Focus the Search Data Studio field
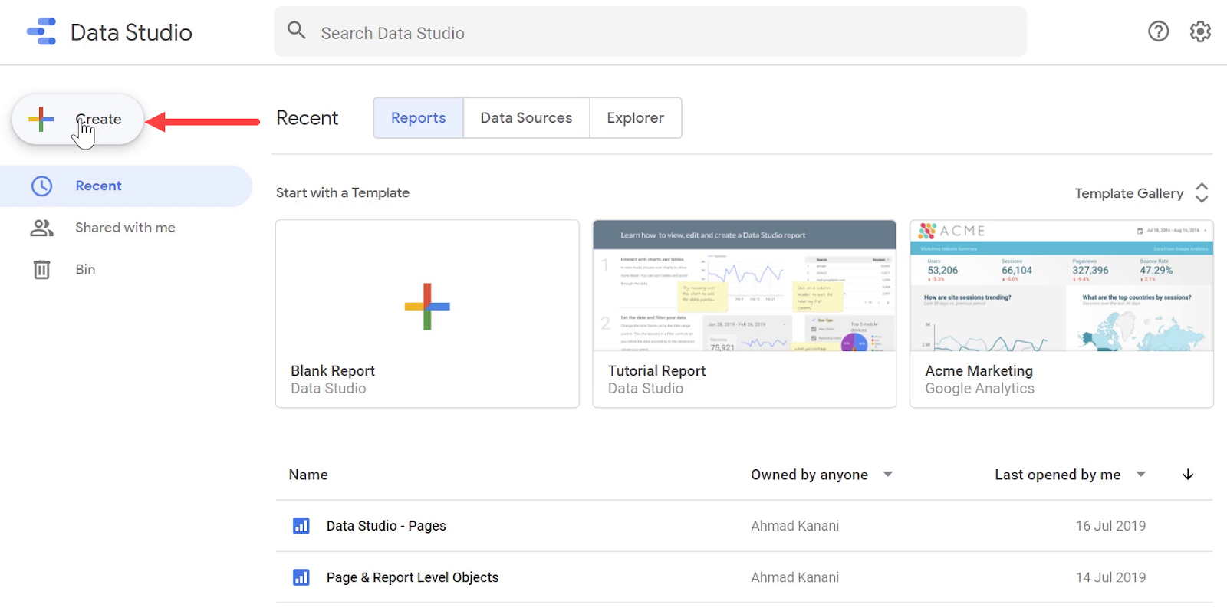This screenshot has width=1227, height=608. 650,32
